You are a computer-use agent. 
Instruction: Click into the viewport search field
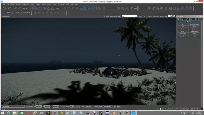pyautogui.click(x=130, y=16)
